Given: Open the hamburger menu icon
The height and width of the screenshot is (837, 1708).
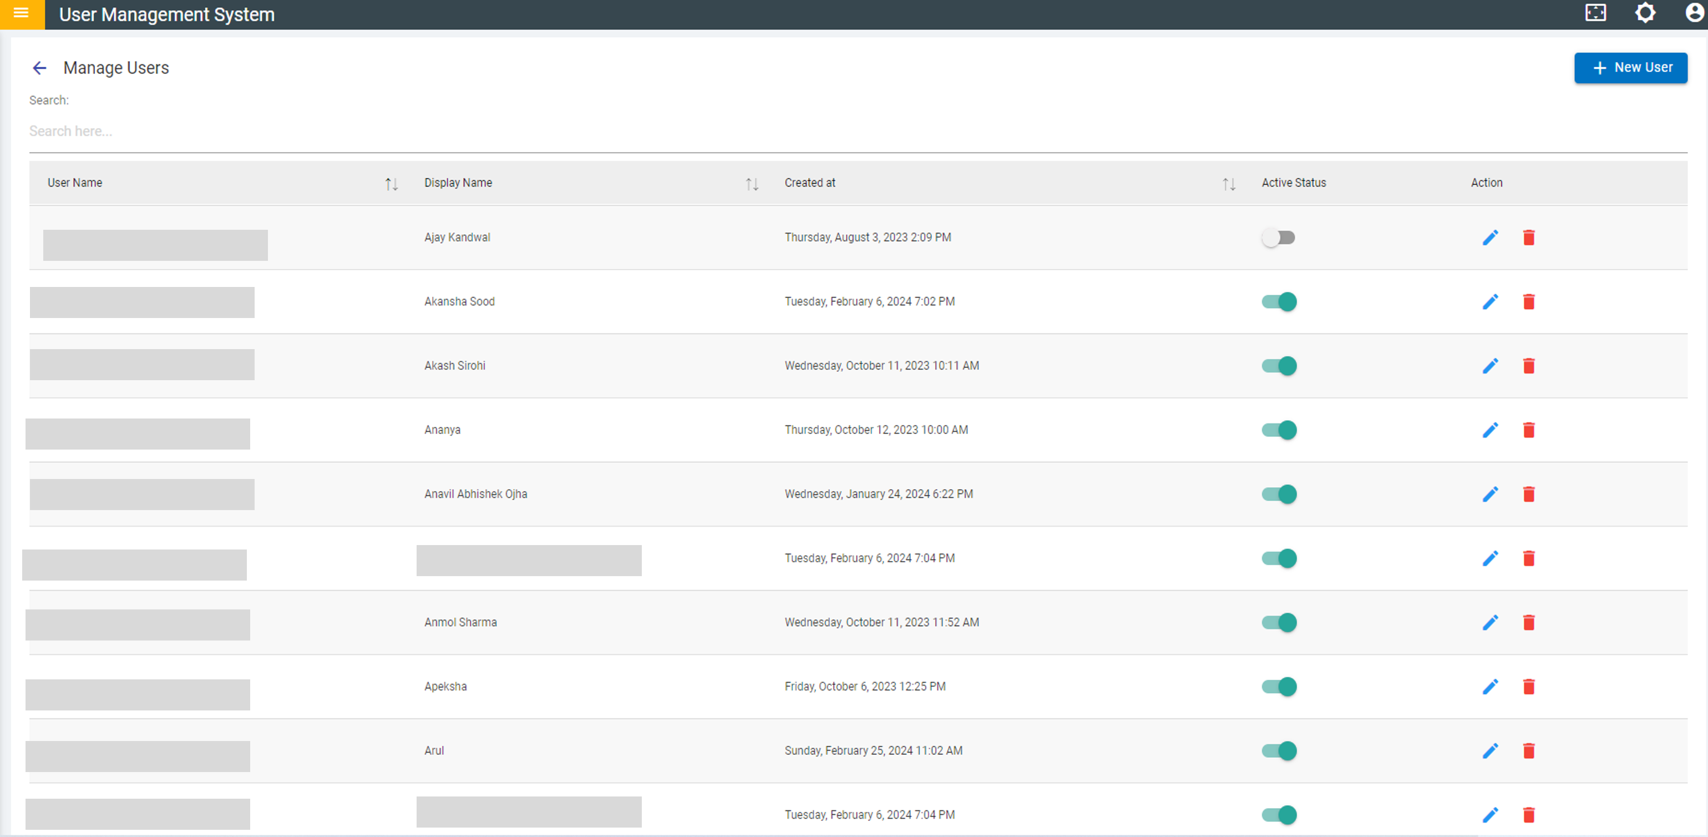Looking at the screenshot, I should [x=21, y=13].
